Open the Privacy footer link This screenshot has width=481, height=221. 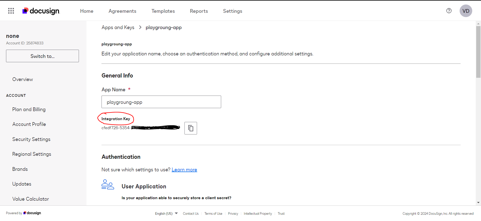pyautogui.click(x=233, y=213)
